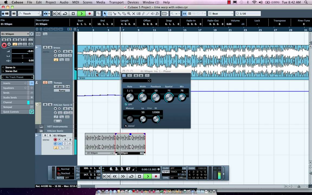This screenshot has width=312, height=195.
Task: Toggle Phaser plugin power button
Action: (x=124, y=75)
